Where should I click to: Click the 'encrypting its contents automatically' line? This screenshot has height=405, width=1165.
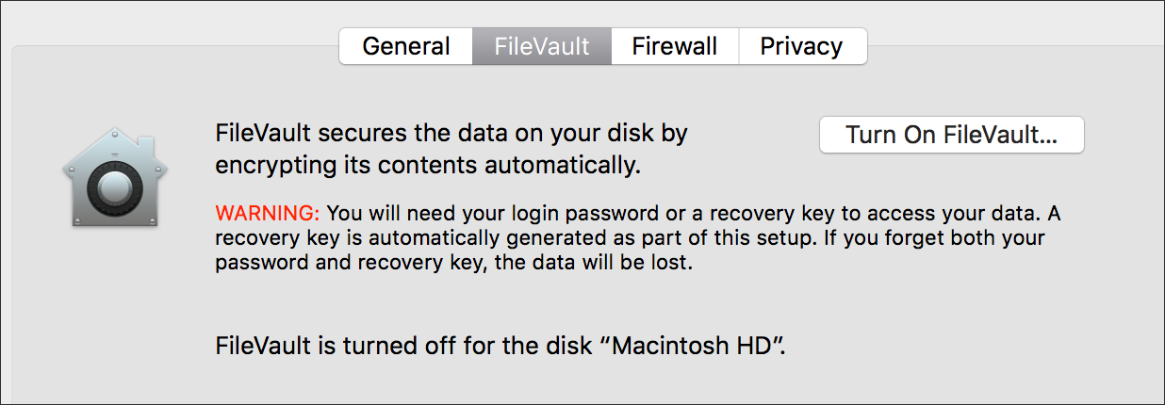tap(428, 165)
